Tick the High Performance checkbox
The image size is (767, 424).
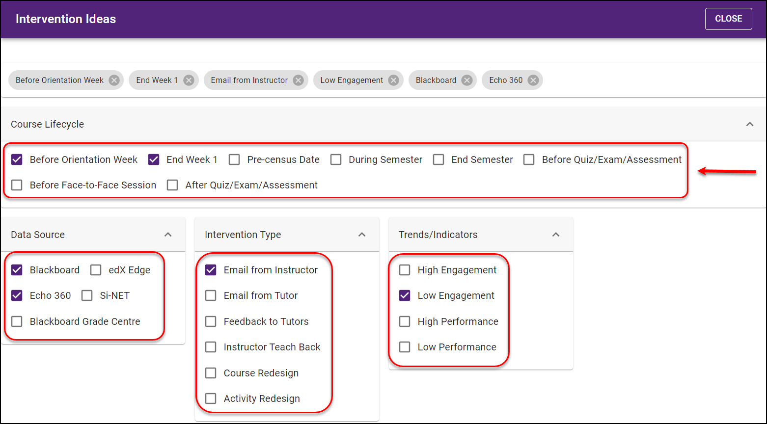tap(405, 321)
